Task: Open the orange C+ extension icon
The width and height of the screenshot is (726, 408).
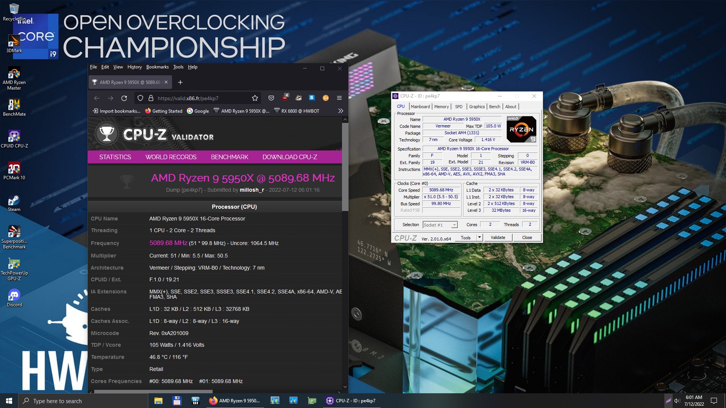Action: point(325,98)
